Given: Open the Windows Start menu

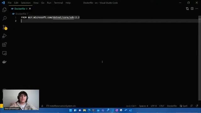Looking at the screenshot, I should (x=70, y=110).
